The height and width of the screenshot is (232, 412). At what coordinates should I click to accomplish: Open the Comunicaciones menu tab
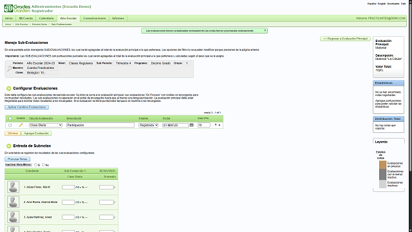pos(95,18)
